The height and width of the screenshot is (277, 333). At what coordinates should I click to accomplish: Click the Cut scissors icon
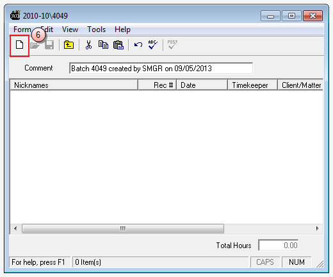click(x=88, y=45)
